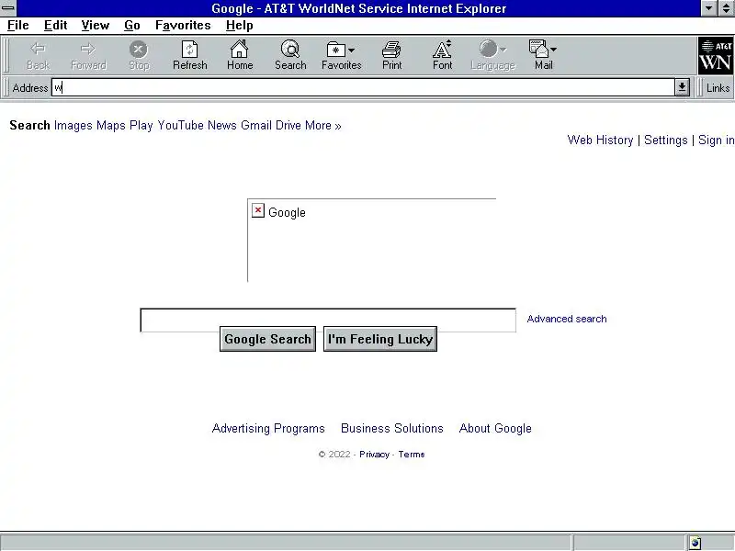
Task: Open the About Google link
Action: 495,428
